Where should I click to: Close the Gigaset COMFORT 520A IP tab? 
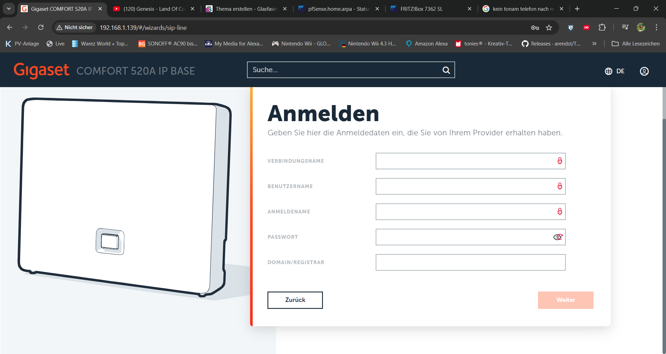coord(100,9)
